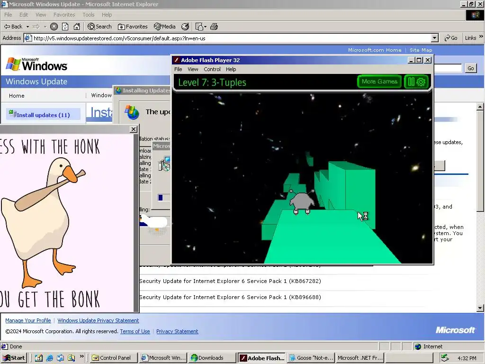
Task: Click the More Games button
Action: (x=379, y=82)
